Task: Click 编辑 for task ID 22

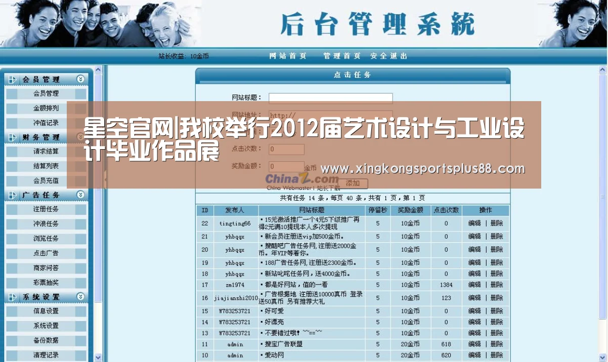Action: coord(474,223)
